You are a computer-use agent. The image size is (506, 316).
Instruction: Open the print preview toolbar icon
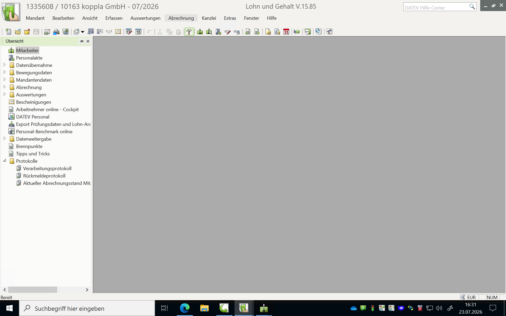pos(47,32)
